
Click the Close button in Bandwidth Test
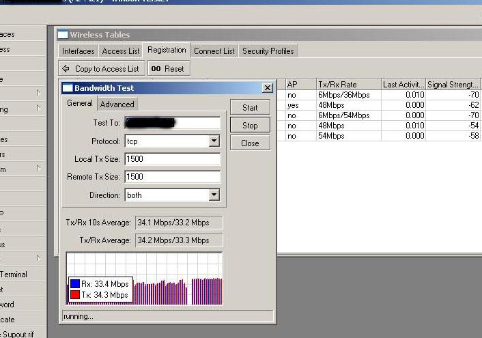pos(250,143)
